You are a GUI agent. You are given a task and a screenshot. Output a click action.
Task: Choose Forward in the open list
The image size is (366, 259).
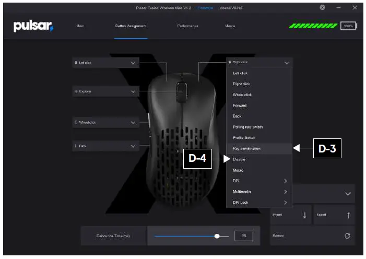tap(259, 105)
